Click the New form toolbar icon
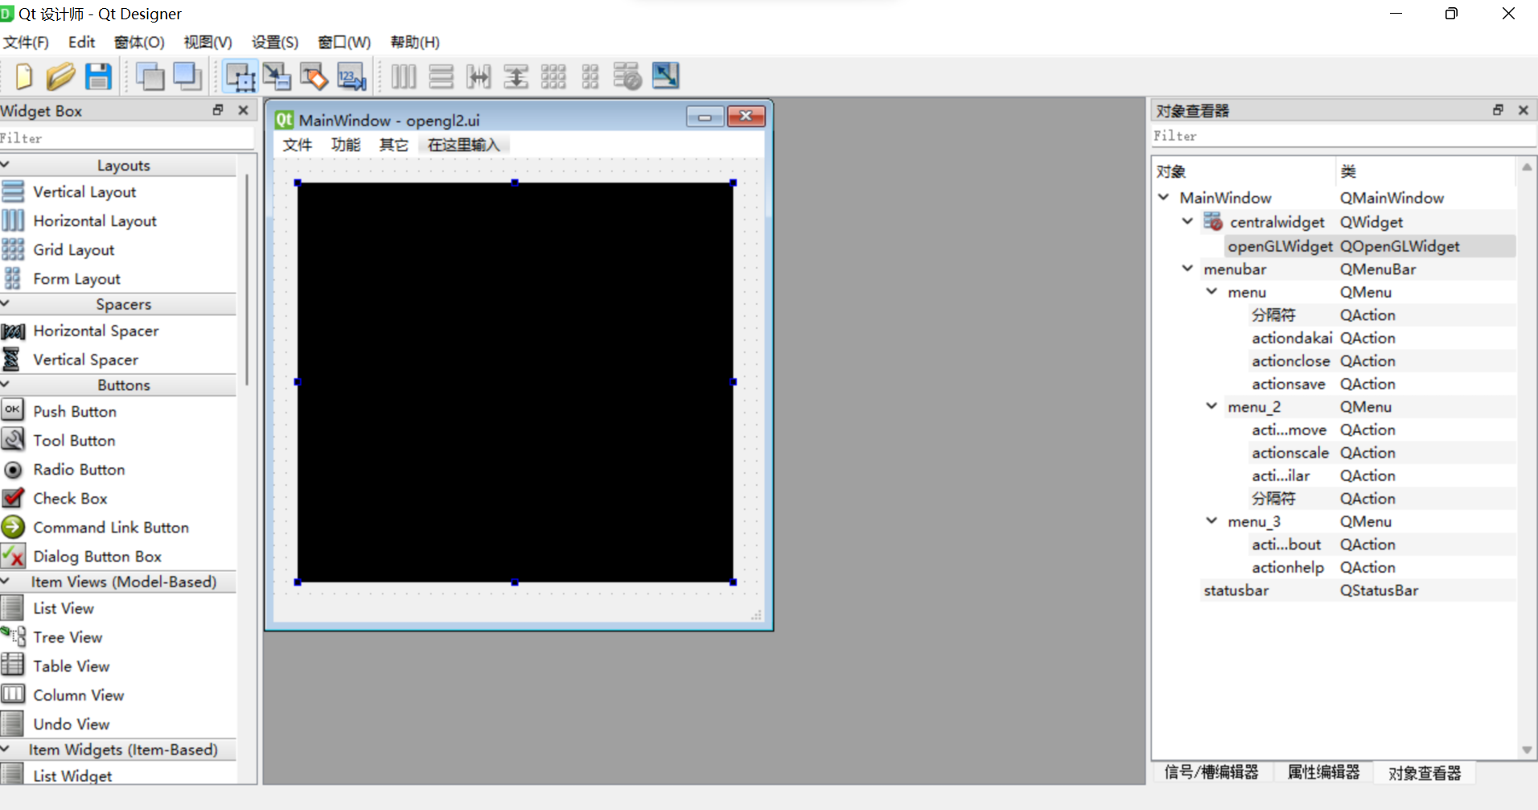 pos(24,76)
